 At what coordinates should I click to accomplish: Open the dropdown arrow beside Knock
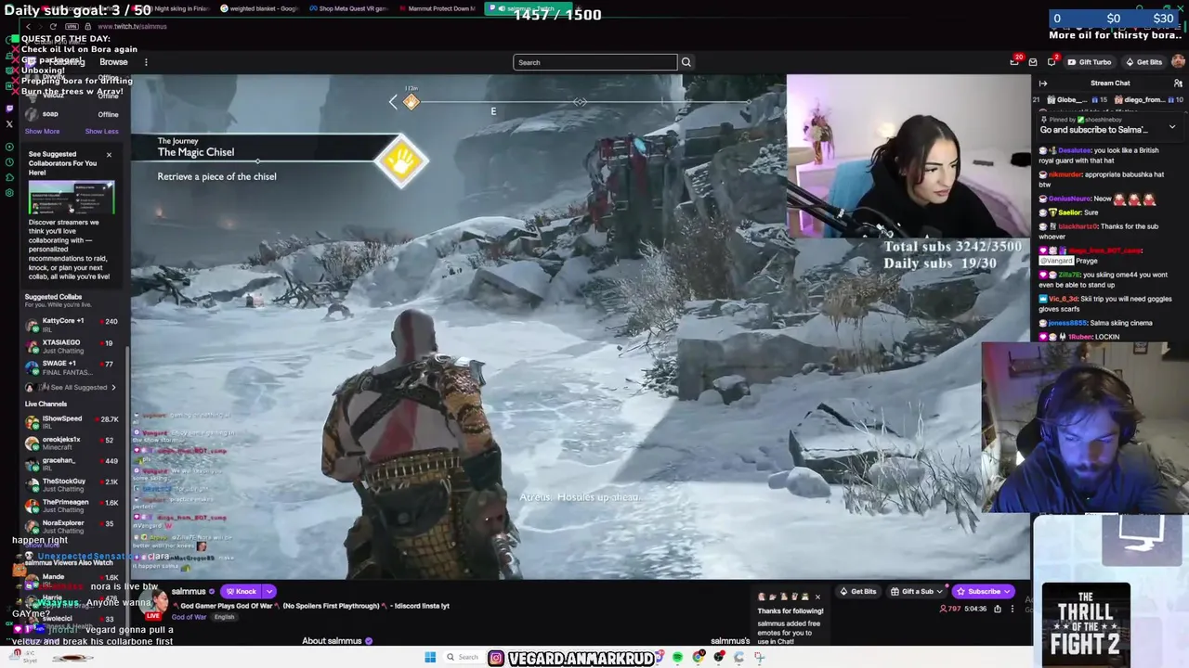point(269,591)
